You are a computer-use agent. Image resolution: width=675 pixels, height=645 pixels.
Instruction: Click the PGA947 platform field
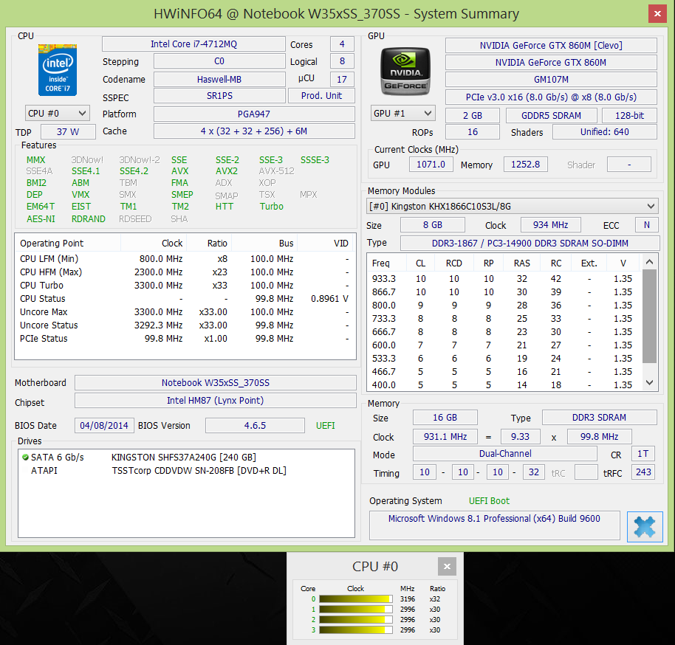point(254,114)
